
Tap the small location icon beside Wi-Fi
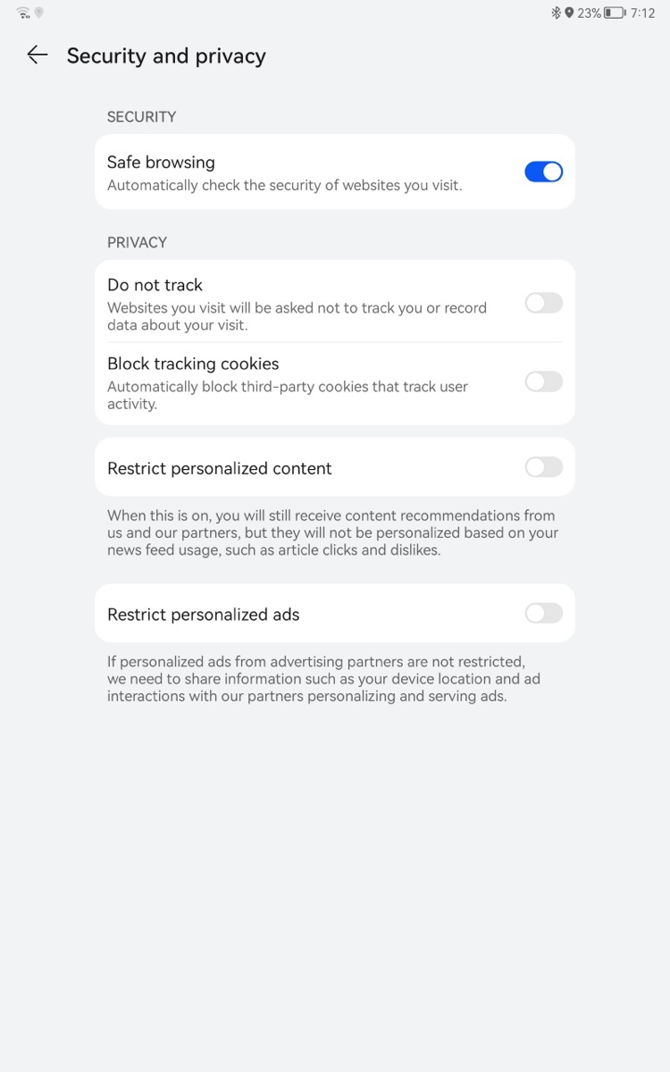point(39,13)
